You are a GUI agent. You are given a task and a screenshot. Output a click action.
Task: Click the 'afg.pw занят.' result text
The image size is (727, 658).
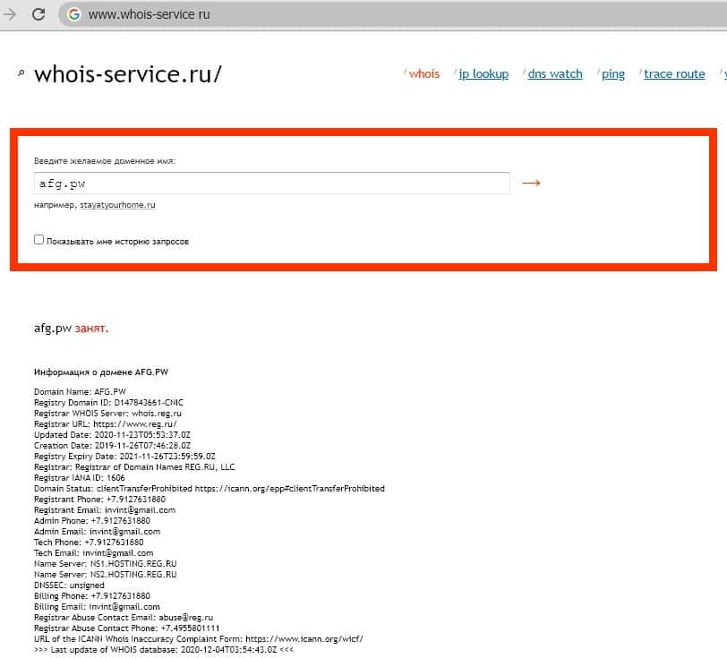71,329
